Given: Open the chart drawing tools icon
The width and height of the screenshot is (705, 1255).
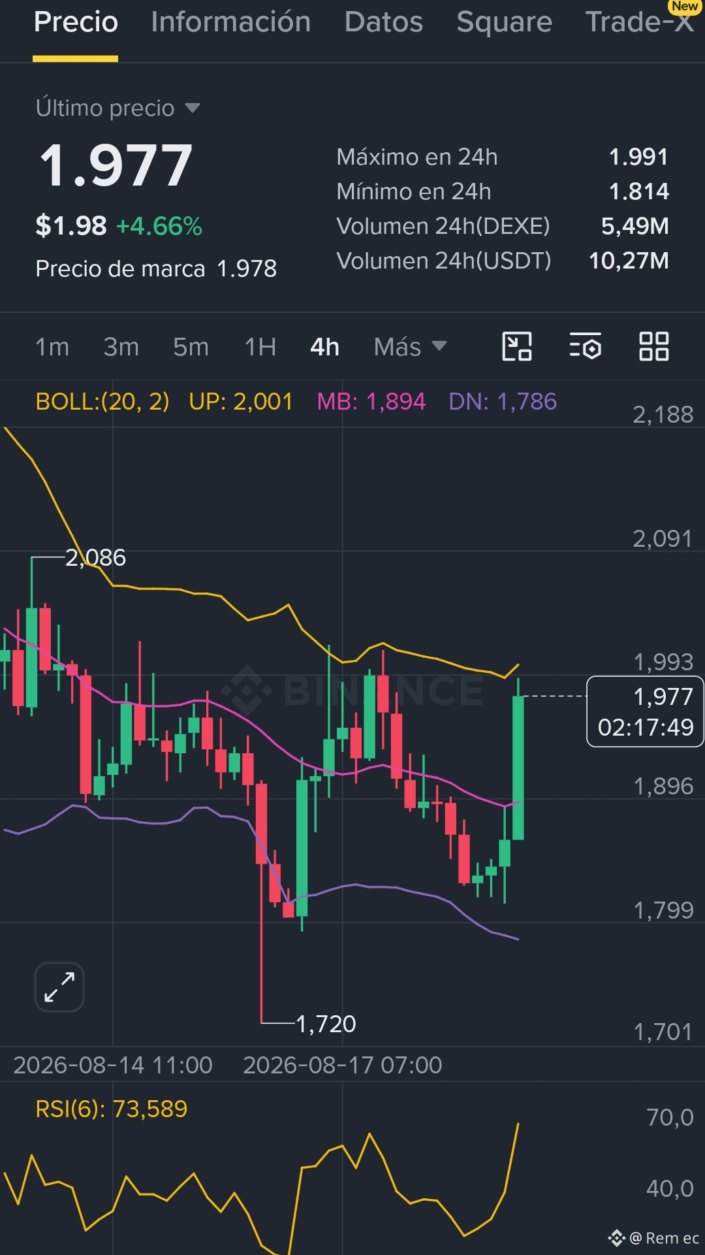Looking at the screenshot, I should (517, 346).
